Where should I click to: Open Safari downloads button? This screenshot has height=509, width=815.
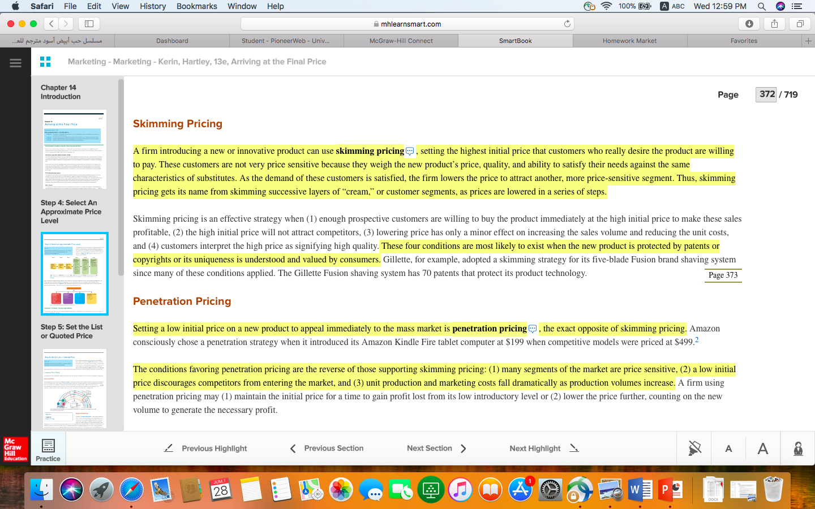click(749, 24)
